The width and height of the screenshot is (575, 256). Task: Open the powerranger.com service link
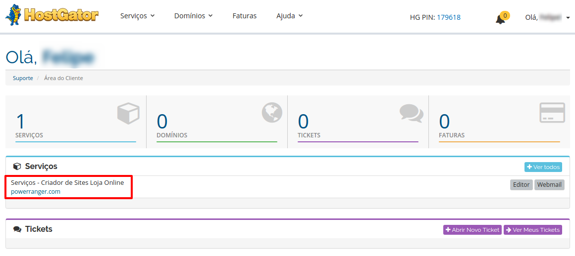(x=36, y=191)
